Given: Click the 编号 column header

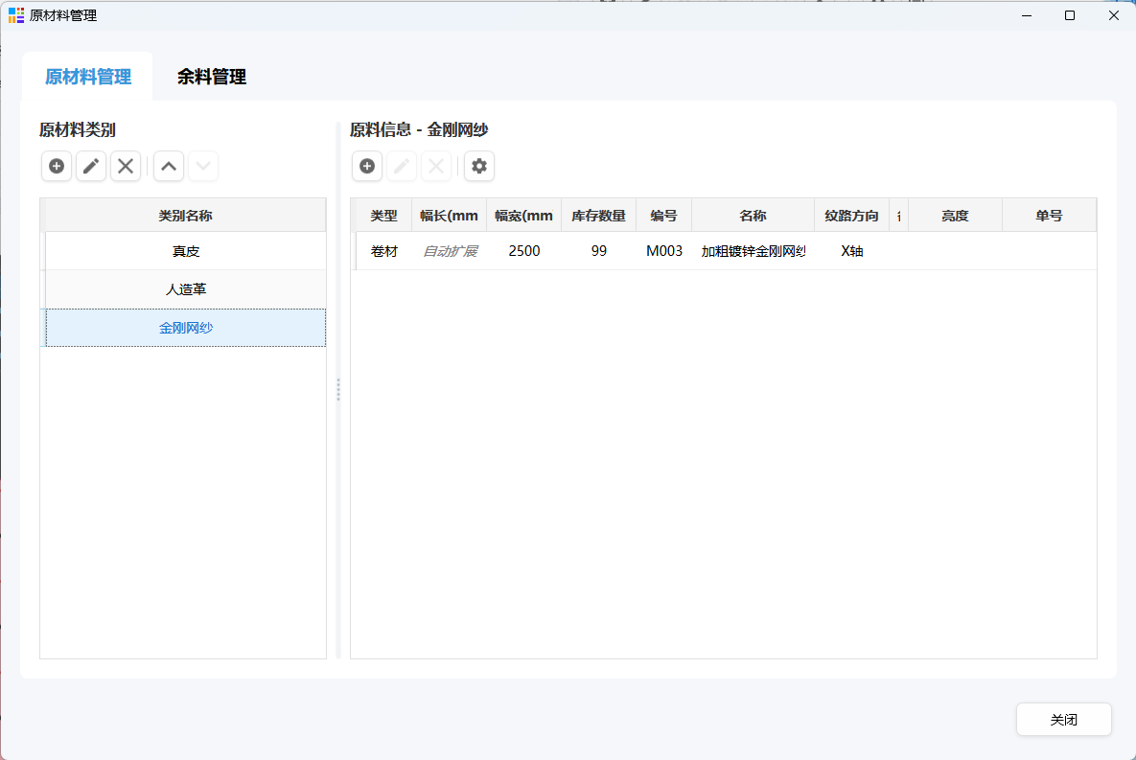Looking at the screenshot, I should tap(663, 216).
